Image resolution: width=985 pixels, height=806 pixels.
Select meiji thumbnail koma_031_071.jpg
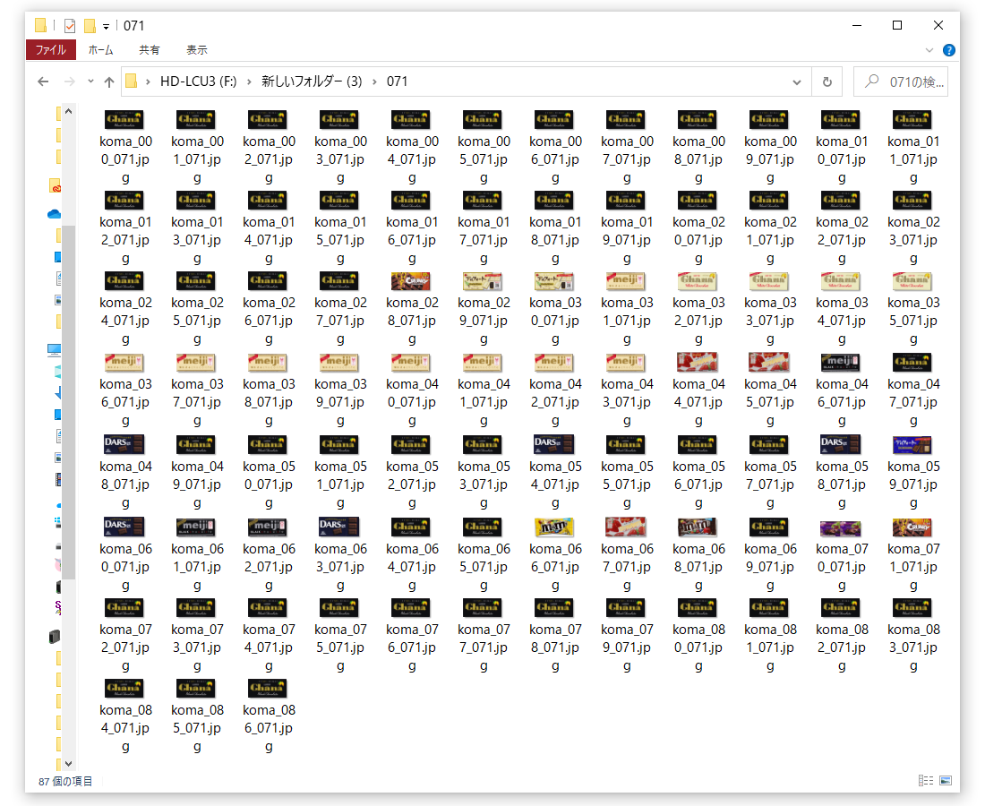(x=626, y=281)
